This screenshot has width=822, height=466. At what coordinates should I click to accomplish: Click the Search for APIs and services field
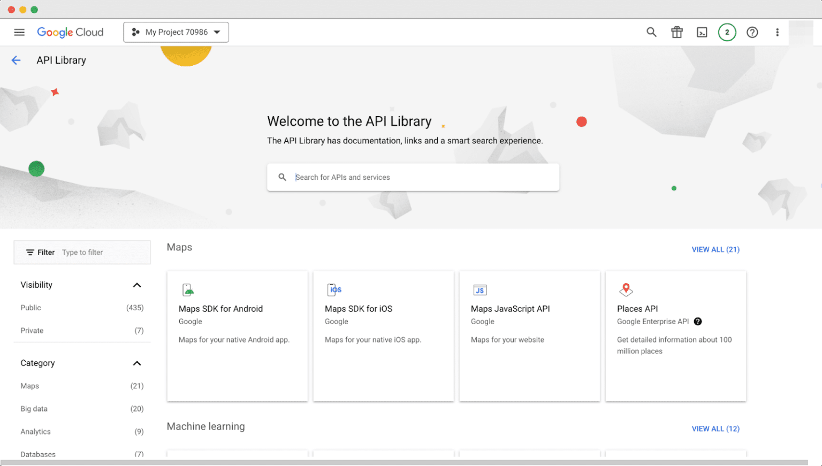tap(413, 177)
